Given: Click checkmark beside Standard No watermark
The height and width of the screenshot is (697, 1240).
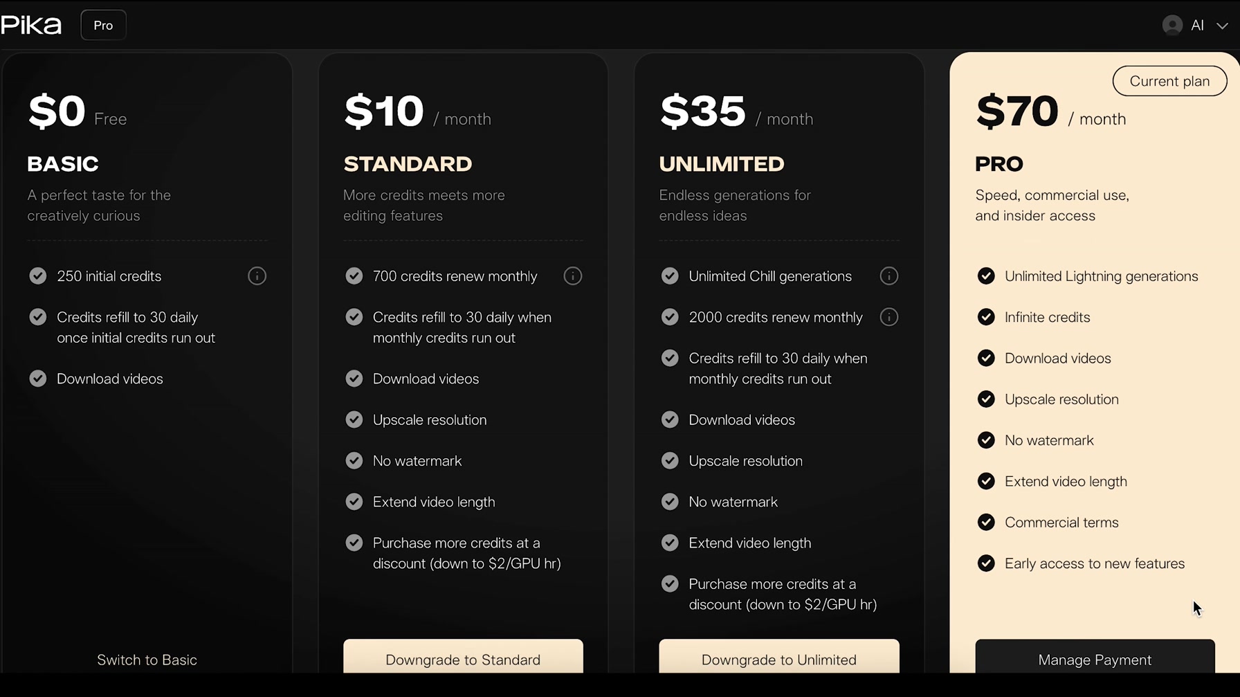Looking at the screenshot, I should point(354,461).
